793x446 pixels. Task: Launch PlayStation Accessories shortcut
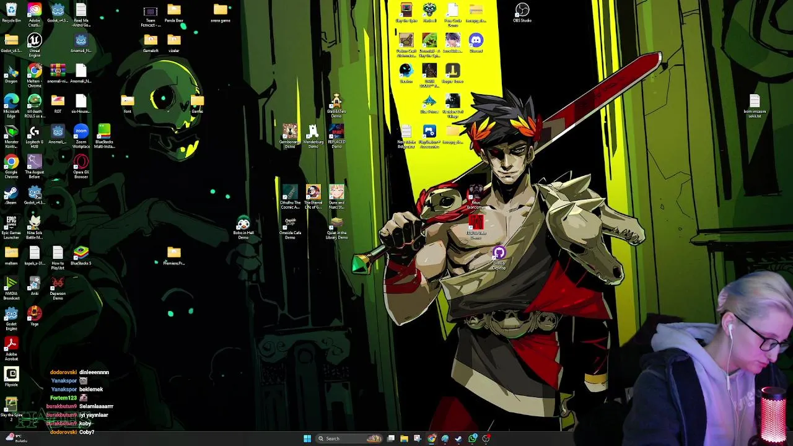(429, 136)
